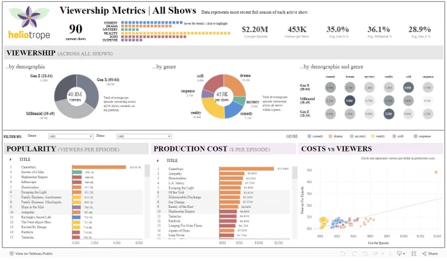This screenshot has width=447, height=261.
Task: Open dropdown arrow beside refresh icon
Action: point(383,254)
